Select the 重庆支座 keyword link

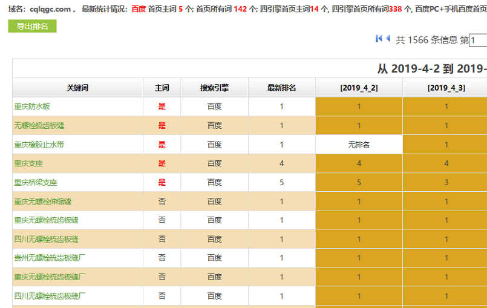[x=28, y=163]
